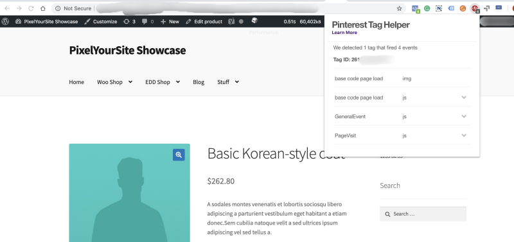
Task: Click Learn More in Pinterest Tag Helper
Action: [x=344, y=33]
